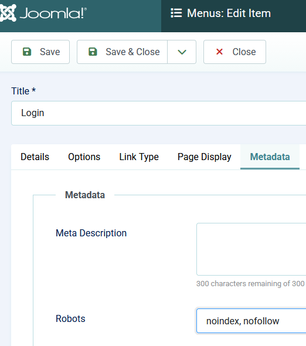Open the Options tab
Screen dimensions: 306x346
pos(84,157)
